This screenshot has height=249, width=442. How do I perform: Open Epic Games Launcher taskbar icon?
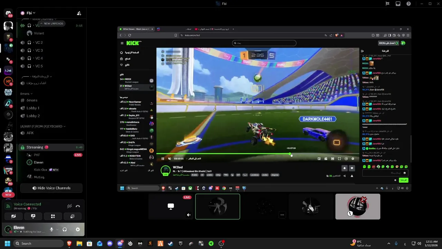point(181,243)
